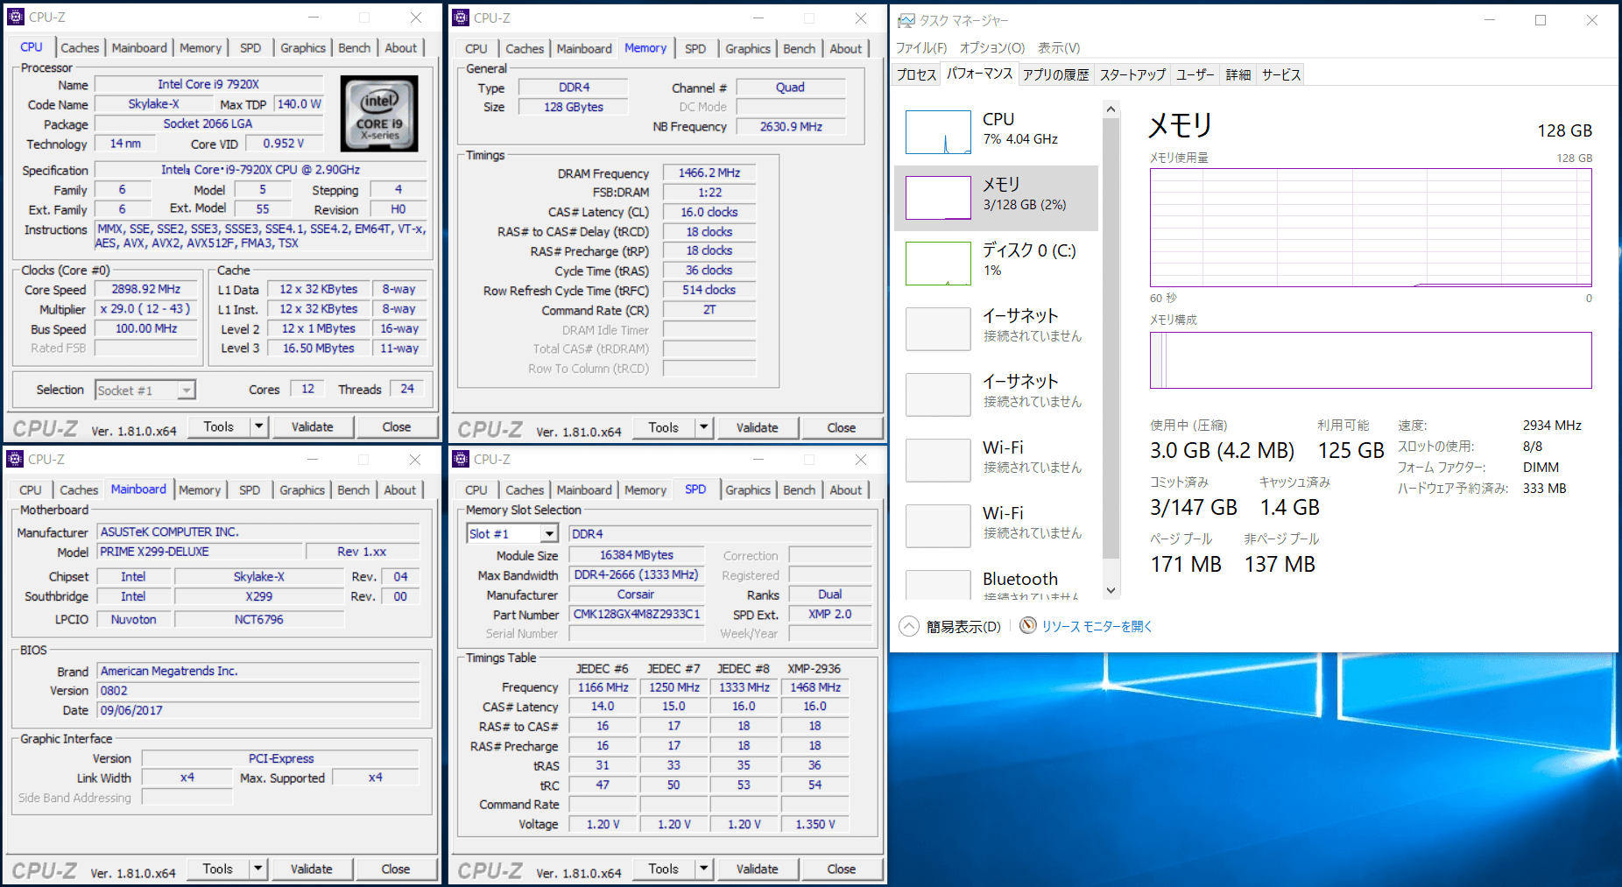This screenshot has width=1622, height=887.
Task: Click the memory composition bar in Task Manager
Action: pyautogui.click(x=1371, y=360)
